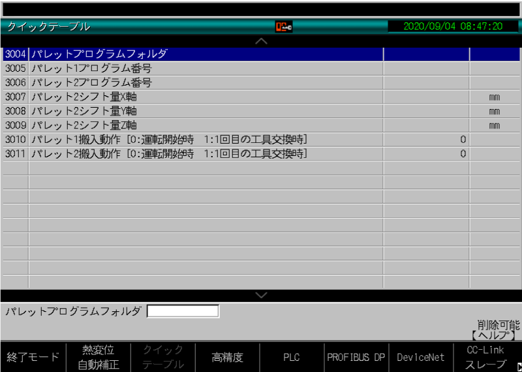This screenshot has width=522, height=372.
Task: Click the mm unit in row 3009
Action: [495, 126]
